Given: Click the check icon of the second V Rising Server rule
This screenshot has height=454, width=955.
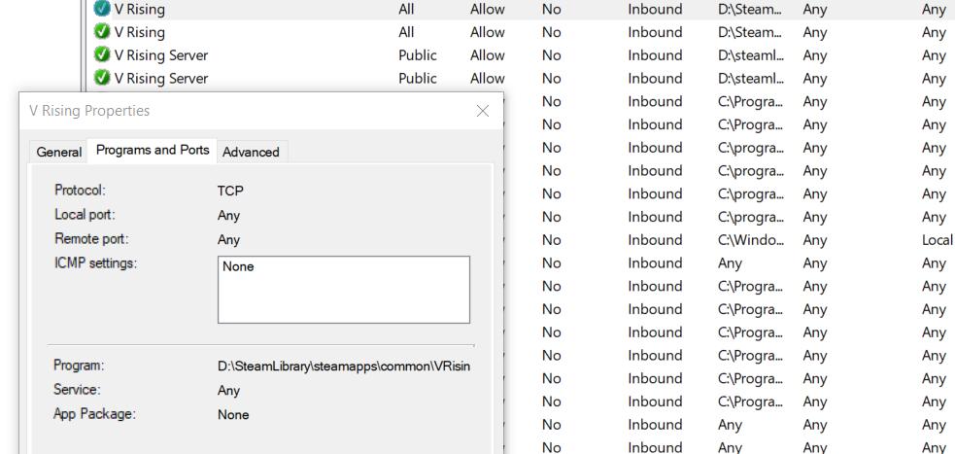Looking at the screenshot, I should 102,78.
